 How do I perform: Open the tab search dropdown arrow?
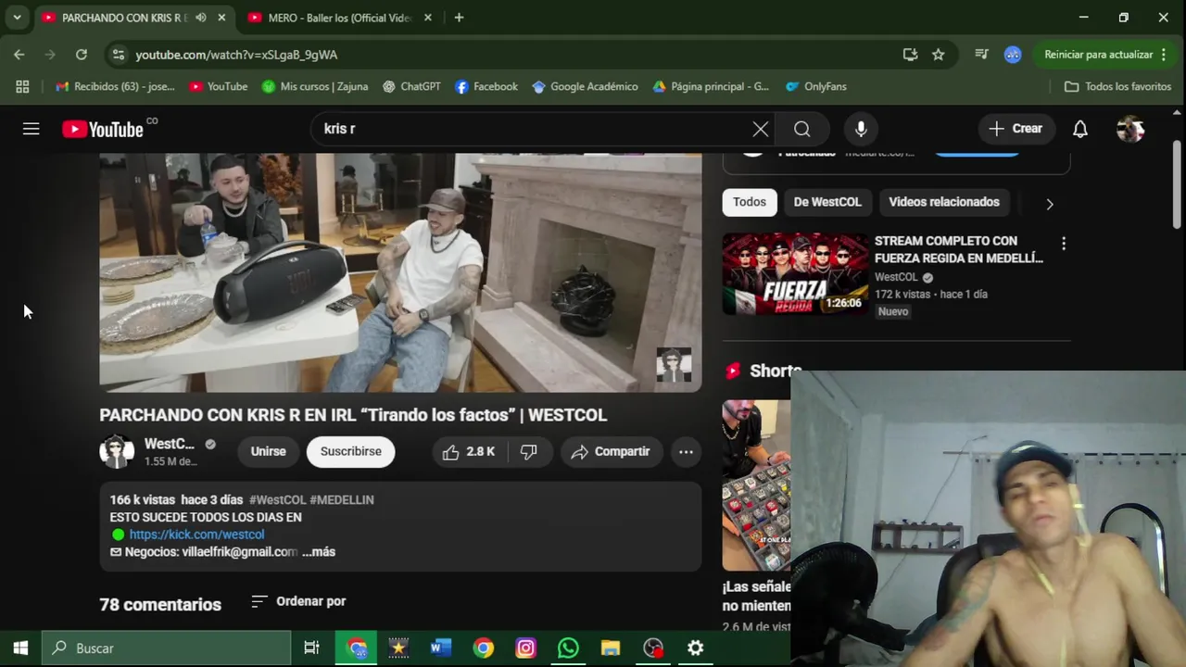(17, 18)
